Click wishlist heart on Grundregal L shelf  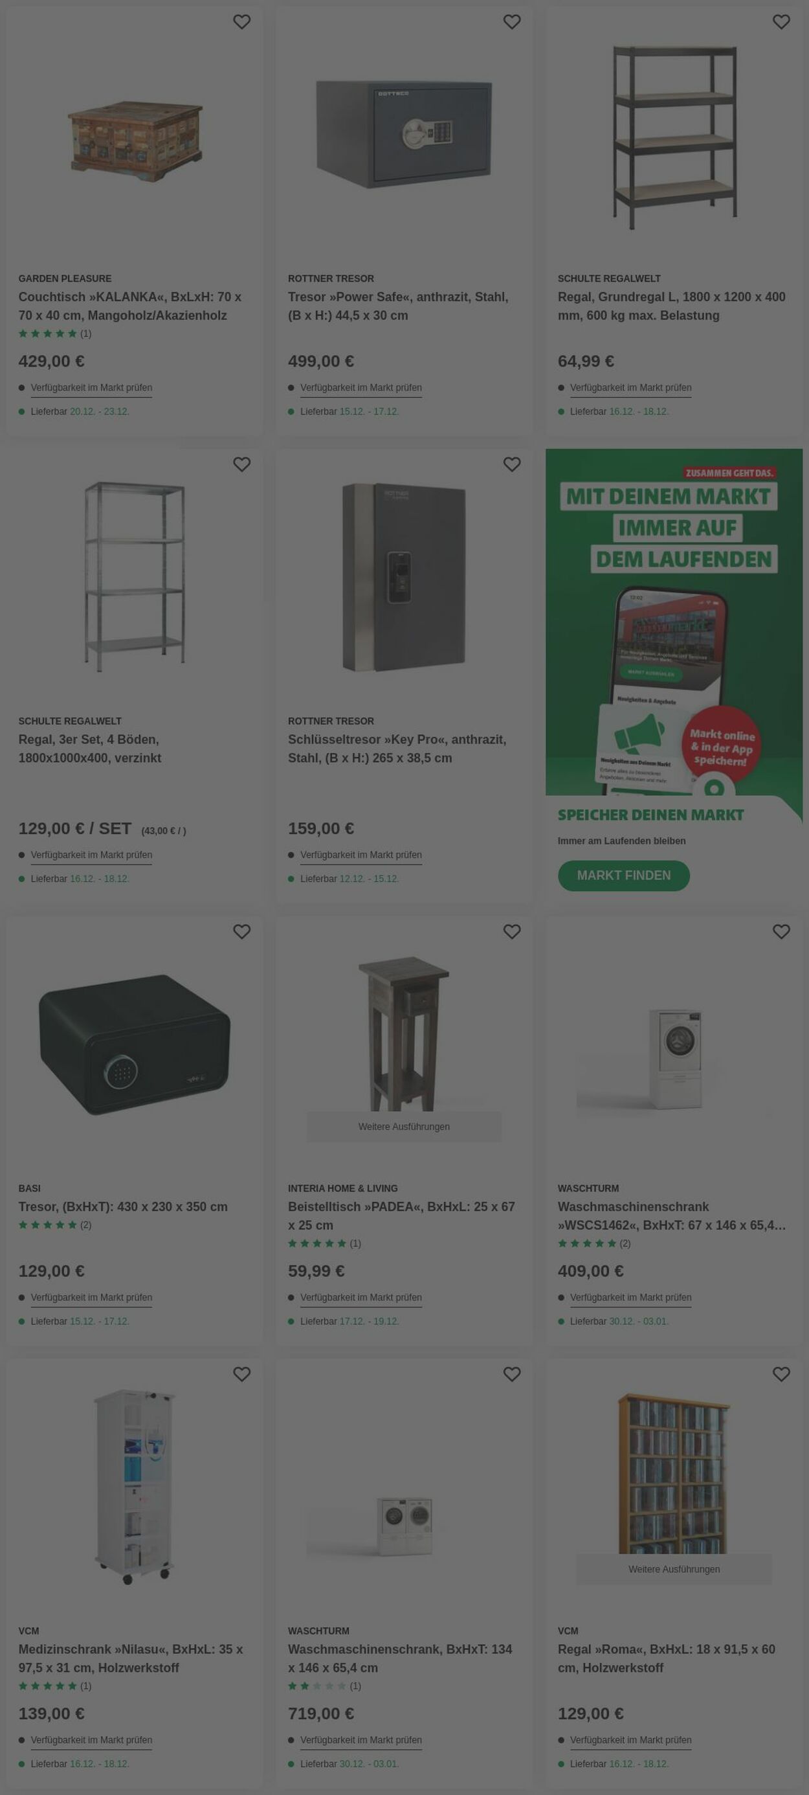pos(781,21)
